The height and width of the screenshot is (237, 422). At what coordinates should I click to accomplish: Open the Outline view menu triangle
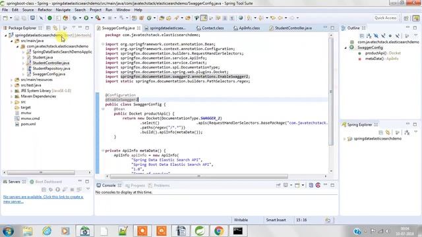coord(416,36)
